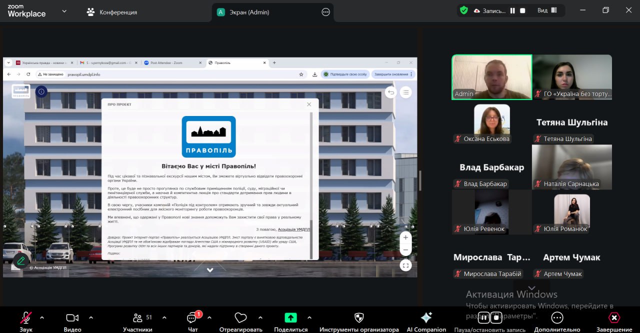This screenshot has width=640, height=333.
Task: Expand video options arrow beside Видео
Action: coord(91,317)
